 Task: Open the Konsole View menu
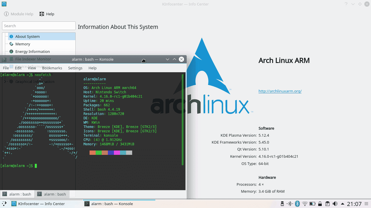coord(32,68)
